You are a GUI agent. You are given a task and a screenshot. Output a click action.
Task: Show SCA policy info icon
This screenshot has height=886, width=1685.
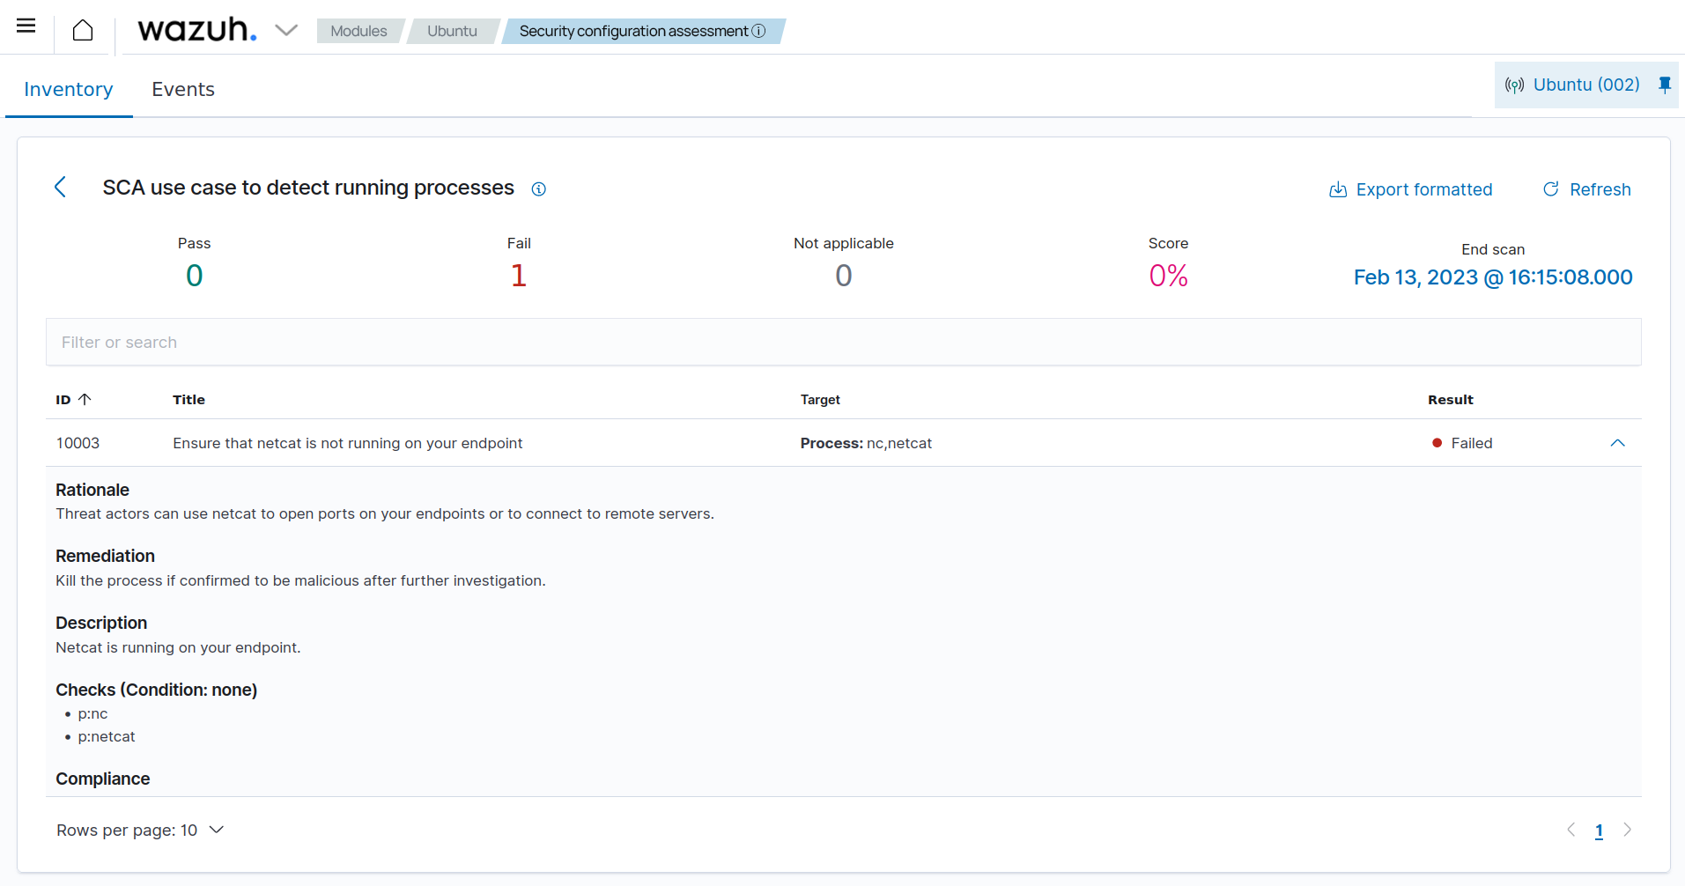click(539, 188)
